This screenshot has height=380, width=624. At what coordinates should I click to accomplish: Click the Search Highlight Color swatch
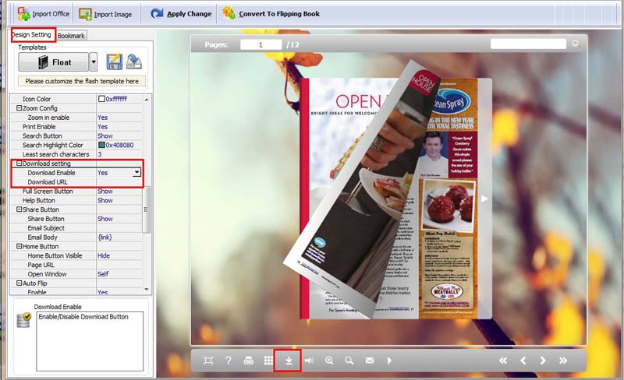[x=101, y=145]
